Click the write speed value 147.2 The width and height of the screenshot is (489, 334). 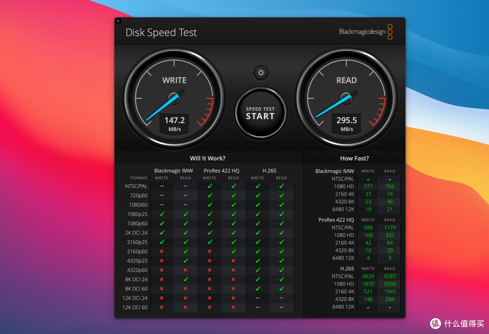174,120
